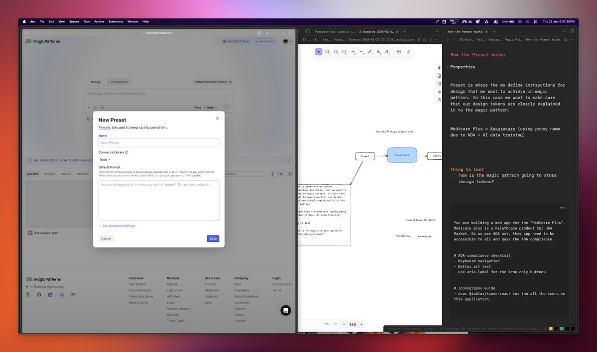This screenshot has width=597, height=352.
Task: Click the panel layout icon in side strip
Action: [x=439, y=84]
